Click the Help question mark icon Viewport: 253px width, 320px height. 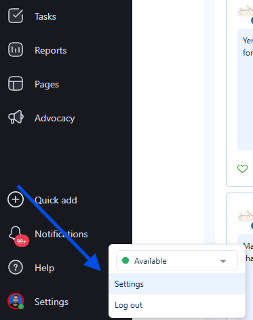16,267
